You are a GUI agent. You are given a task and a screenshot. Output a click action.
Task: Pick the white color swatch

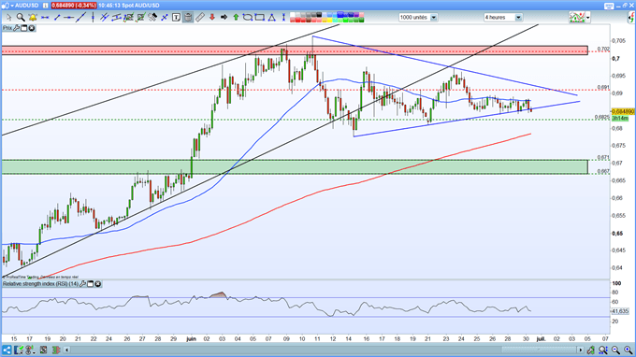[x=292, y=15]
